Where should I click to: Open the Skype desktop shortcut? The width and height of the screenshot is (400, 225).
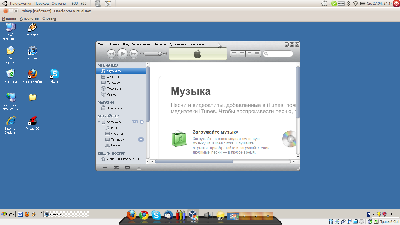pos(54,76)
